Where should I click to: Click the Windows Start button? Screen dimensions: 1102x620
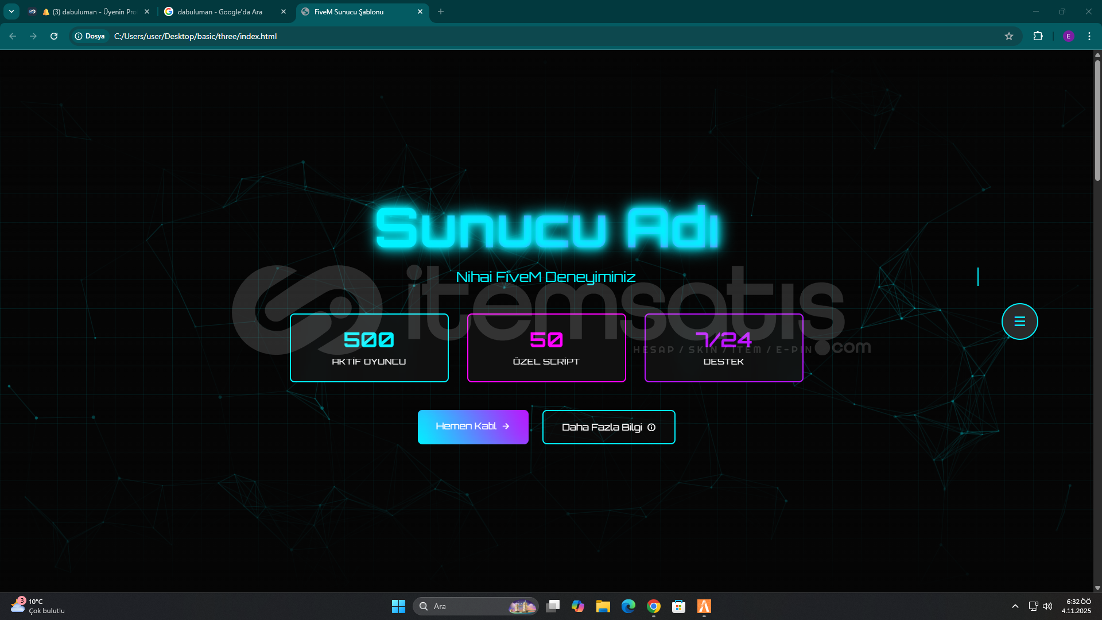click(x=398, y=606)
